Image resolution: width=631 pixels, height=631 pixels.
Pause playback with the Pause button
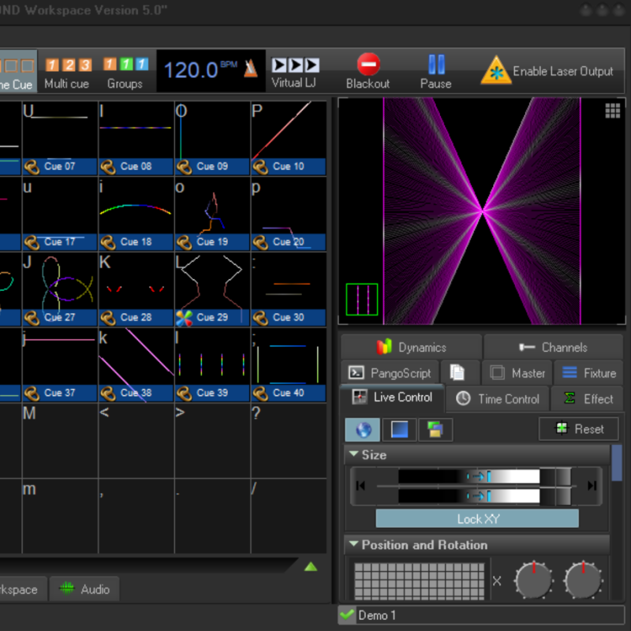click(435, 65)
